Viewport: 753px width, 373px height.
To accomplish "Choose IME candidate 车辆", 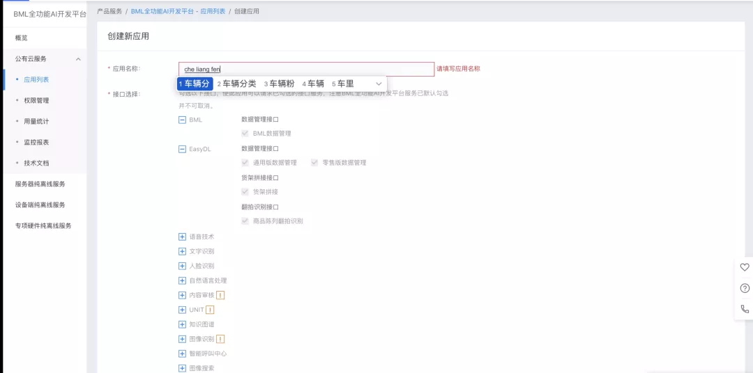I will [313, 84].
